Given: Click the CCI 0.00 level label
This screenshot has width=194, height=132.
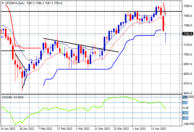Looking at the screenshot, I should (186, 108).
